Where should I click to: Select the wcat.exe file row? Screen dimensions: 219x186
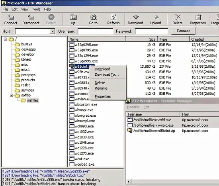tap(79, 159)
